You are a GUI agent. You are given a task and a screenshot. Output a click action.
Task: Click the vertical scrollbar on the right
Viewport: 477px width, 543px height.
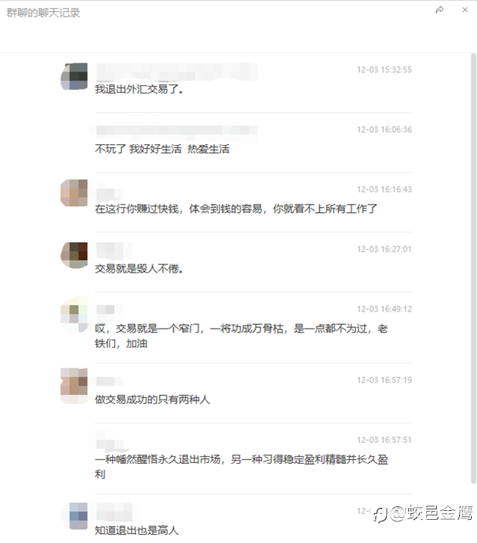point(473,268)
